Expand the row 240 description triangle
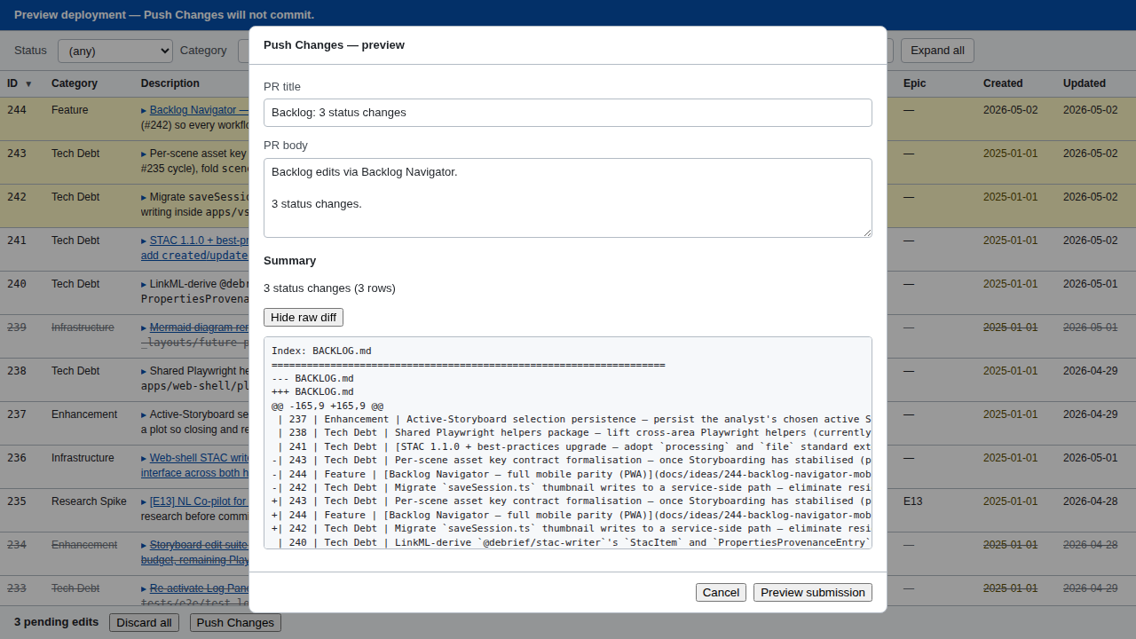This screenshot has height=639, width=1136. (144, 285)
